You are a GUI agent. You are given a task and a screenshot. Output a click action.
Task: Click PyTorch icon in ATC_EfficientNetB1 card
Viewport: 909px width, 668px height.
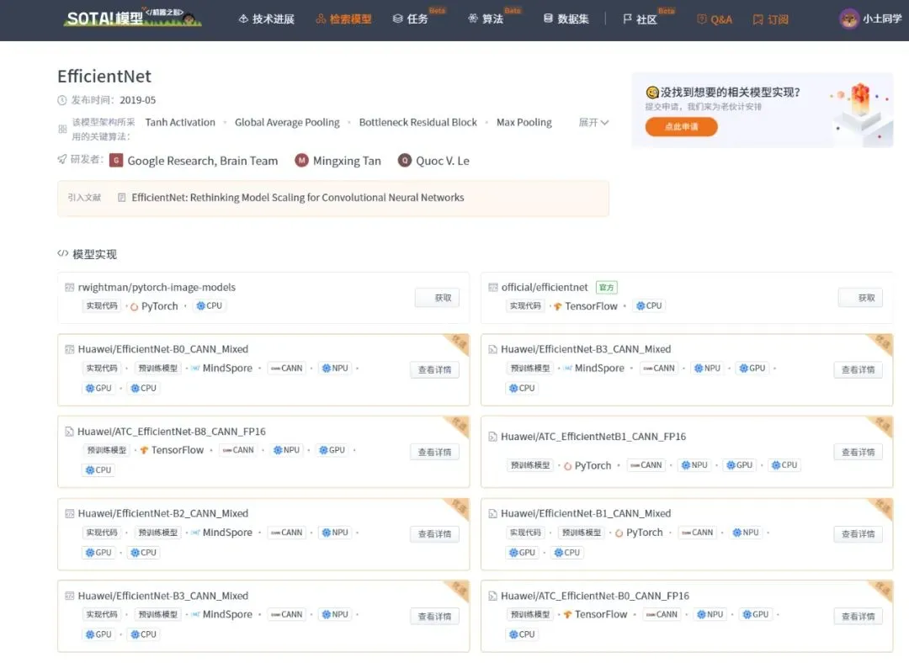(x=567, y=466)
